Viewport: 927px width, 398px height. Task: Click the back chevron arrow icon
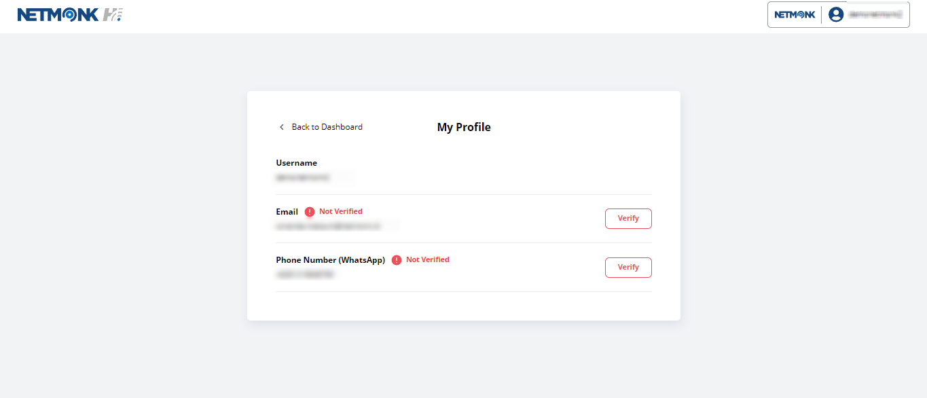pos(282,127)
